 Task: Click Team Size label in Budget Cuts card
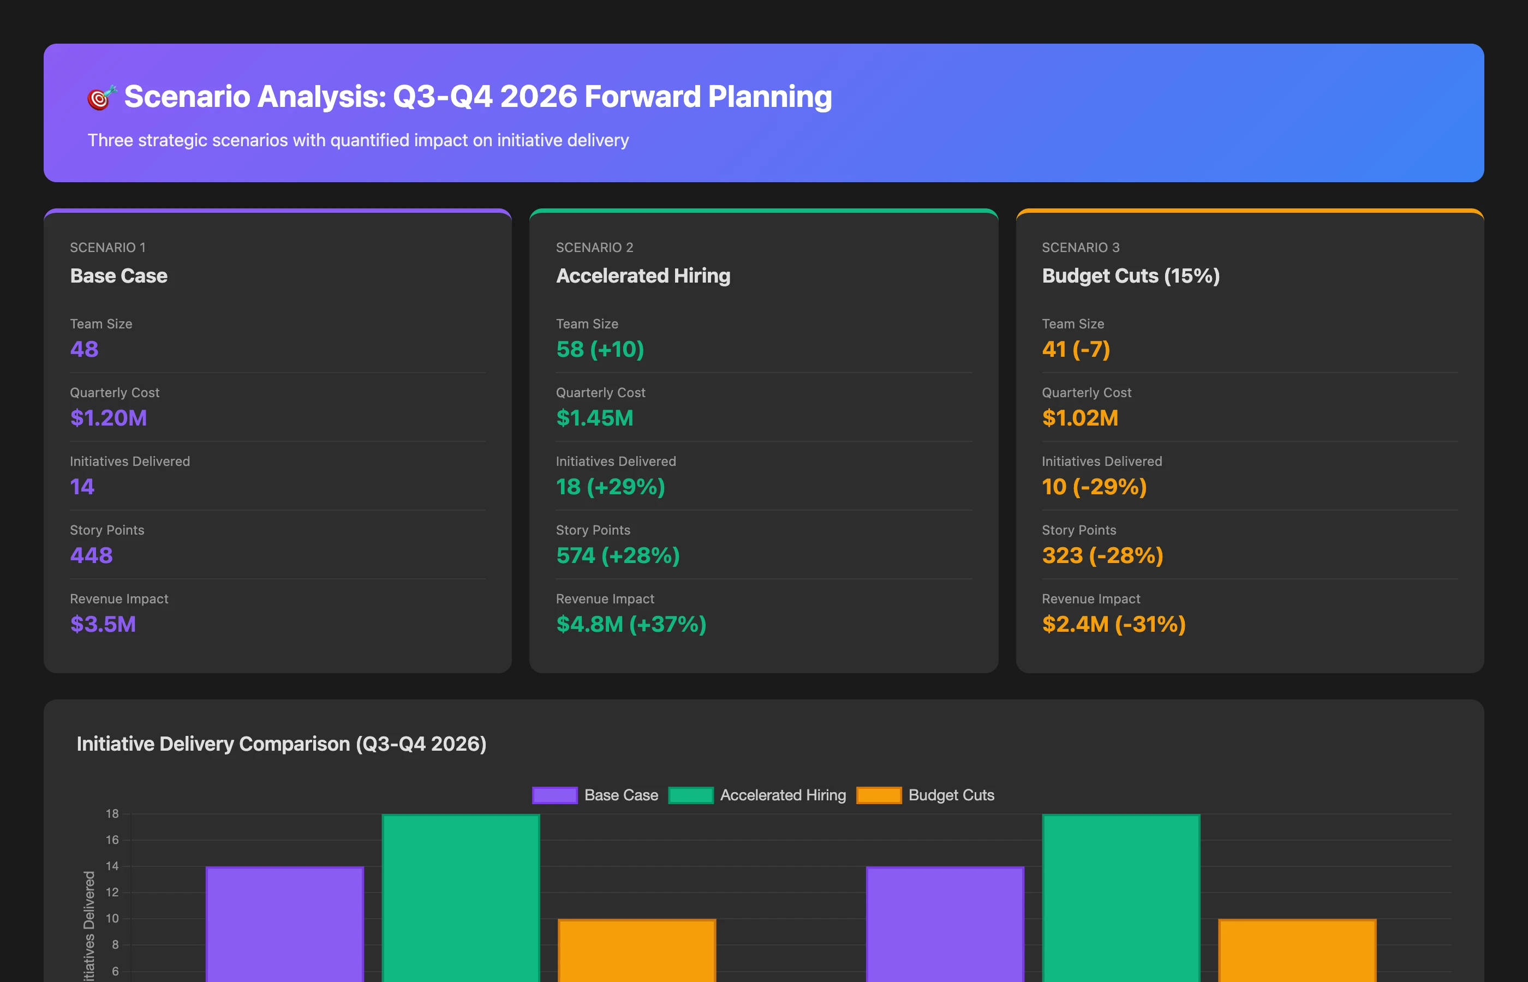coord(1073,324)
